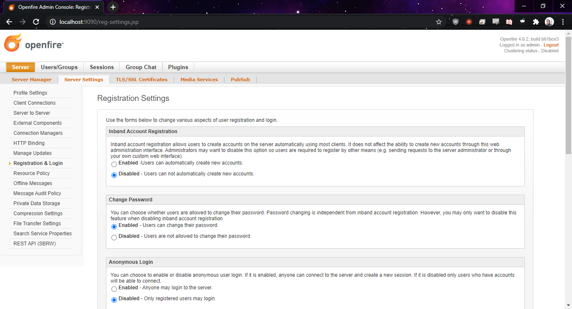Image resolution: width=572 pixels, height=309 pixels.
Task: Go to the PubSub subtab
Action: (x=240, y=80)
